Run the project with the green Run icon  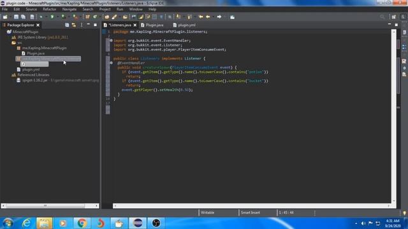pyautogui.click(x=52, y=17)
